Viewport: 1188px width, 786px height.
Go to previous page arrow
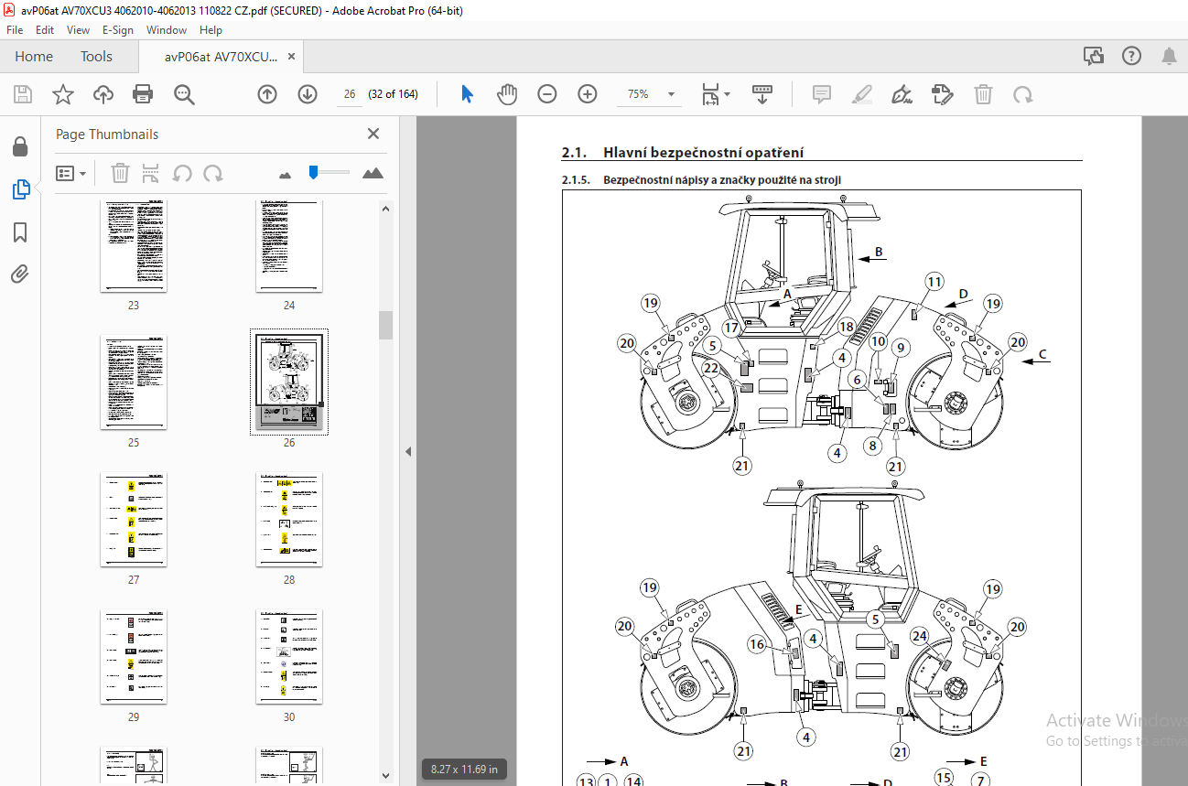click(x=267, y=94)
